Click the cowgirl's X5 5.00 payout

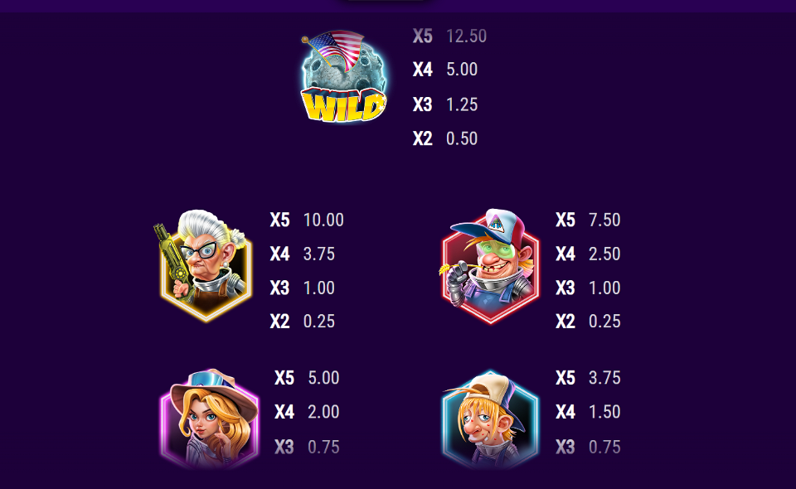(307, 378)
